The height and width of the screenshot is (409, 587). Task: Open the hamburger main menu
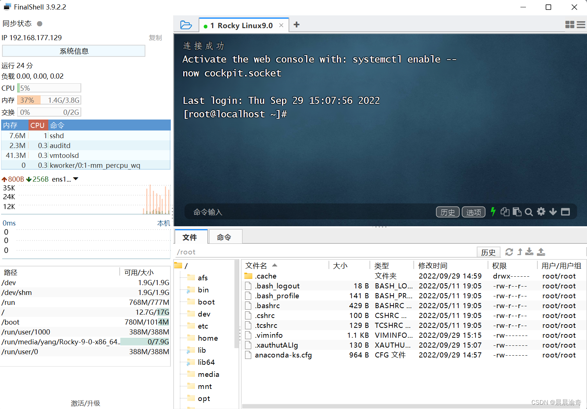click(x=581, y=24)
